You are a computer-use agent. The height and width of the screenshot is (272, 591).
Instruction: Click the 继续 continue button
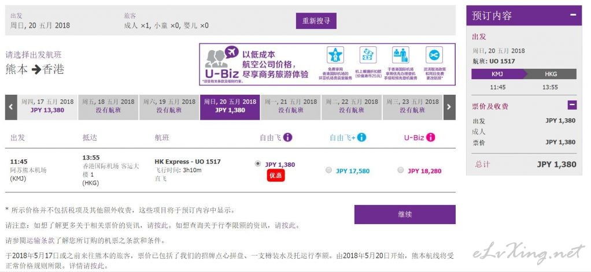[x=405, y=214]
